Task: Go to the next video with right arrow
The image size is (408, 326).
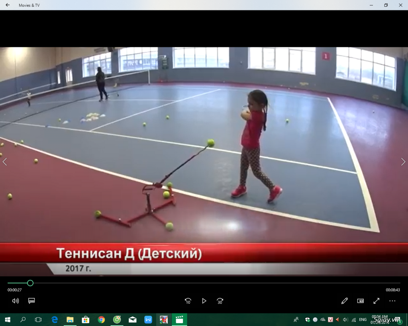Action: [403, 162]
